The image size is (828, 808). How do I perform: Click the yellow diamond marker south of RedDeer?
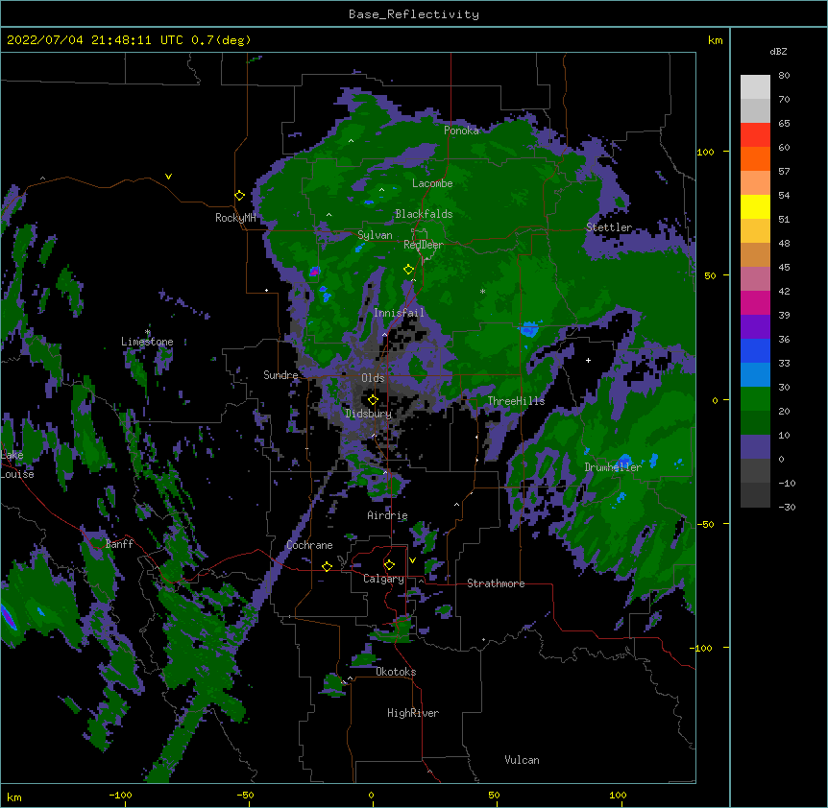pos(408,270)
